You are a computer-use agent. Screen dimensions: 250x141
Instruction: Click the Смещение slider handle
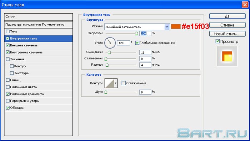109,52
